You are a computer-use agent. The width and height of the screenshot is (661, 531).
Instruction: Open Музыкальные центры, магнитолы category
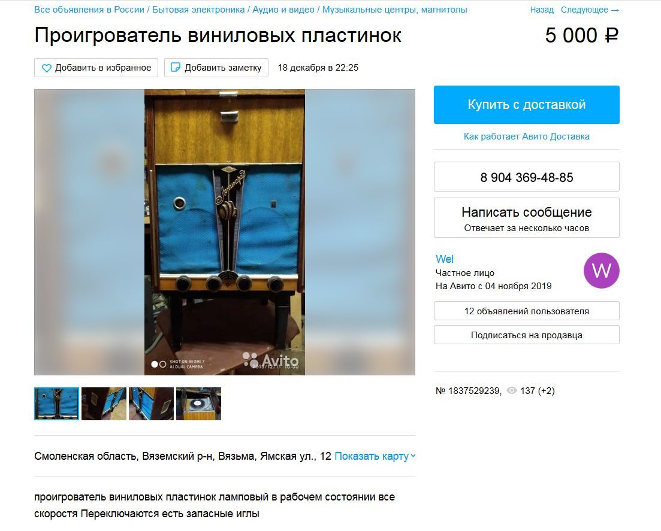pos(394,9)
